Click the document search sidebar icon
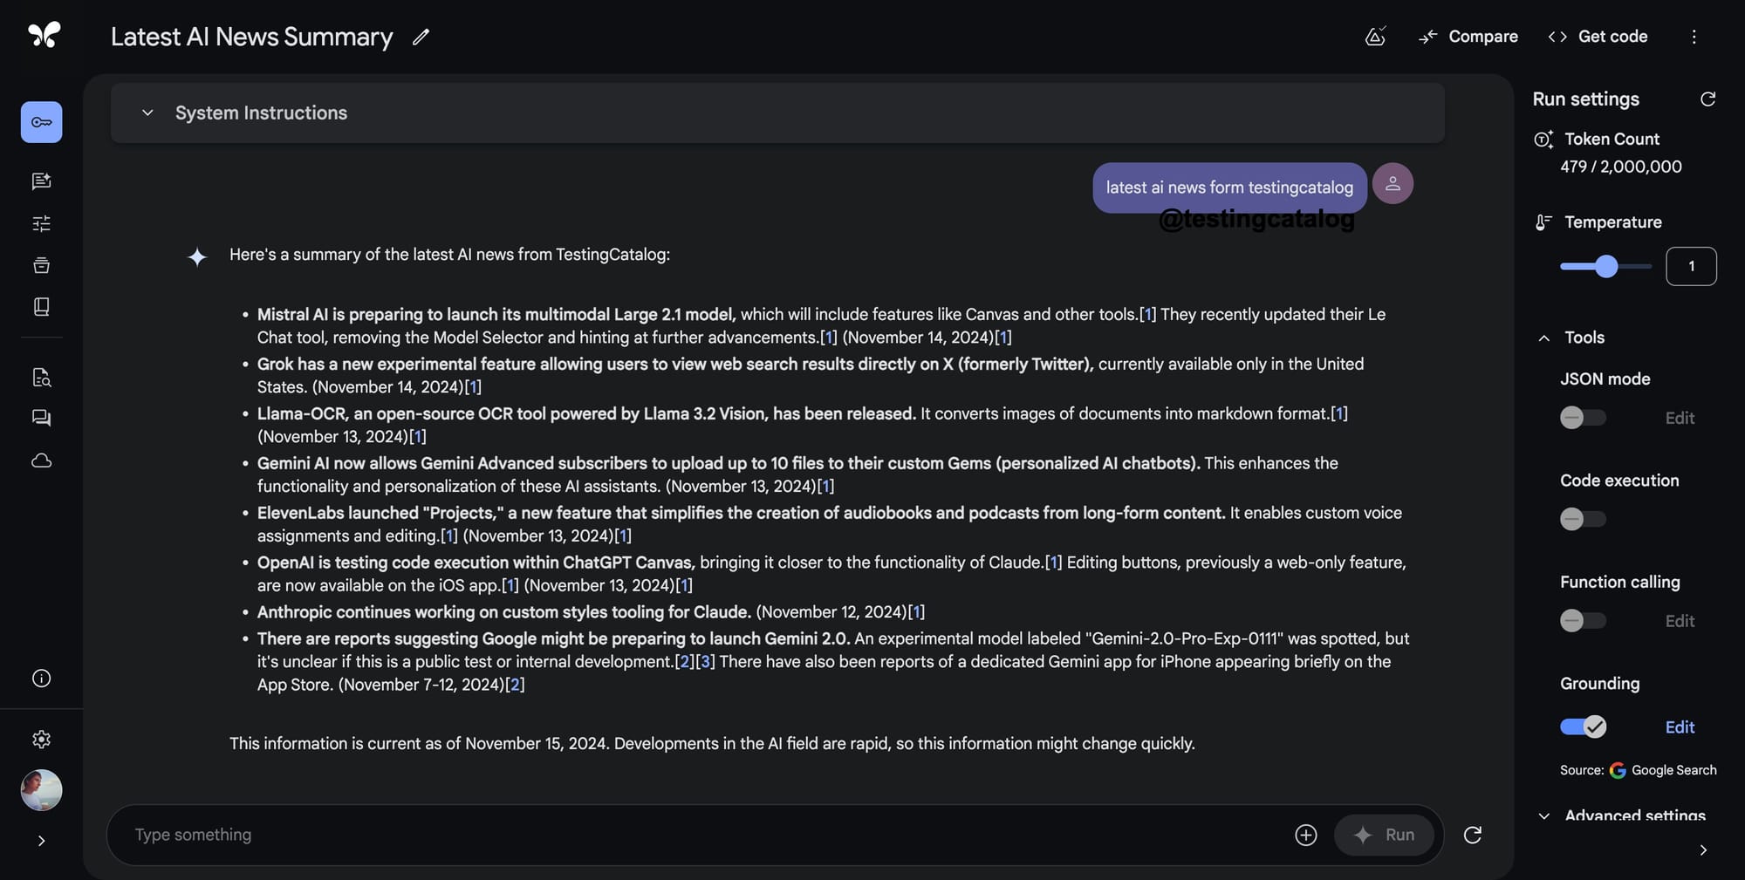This screenshot has width=1745, height=880. [x=41, y=377]
